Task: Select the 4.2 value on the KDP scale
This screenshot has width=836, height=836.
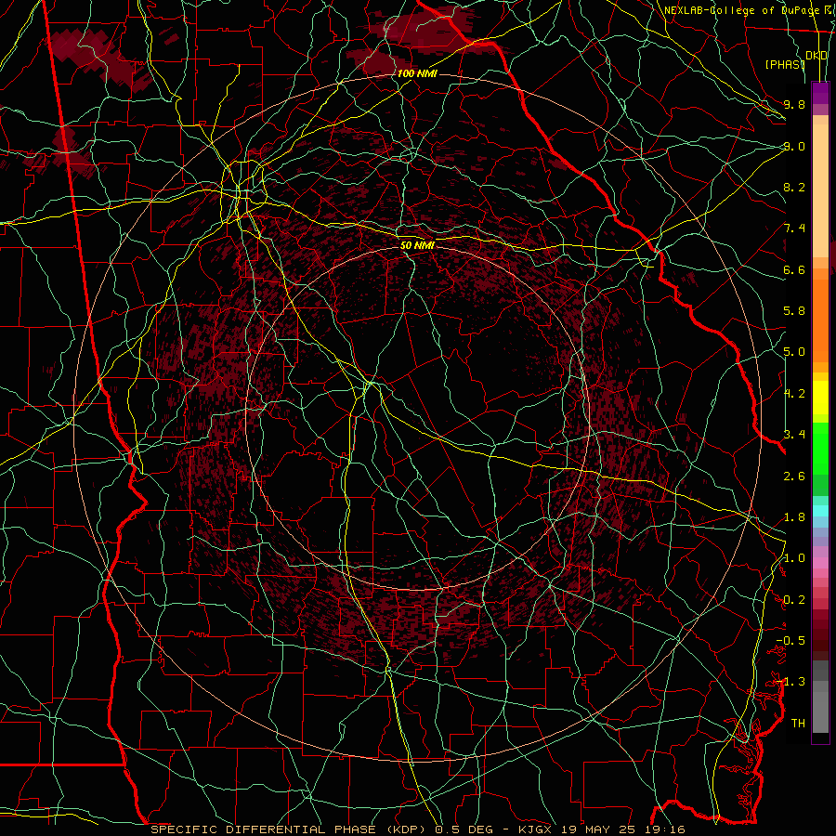Action: coord(794,394)
